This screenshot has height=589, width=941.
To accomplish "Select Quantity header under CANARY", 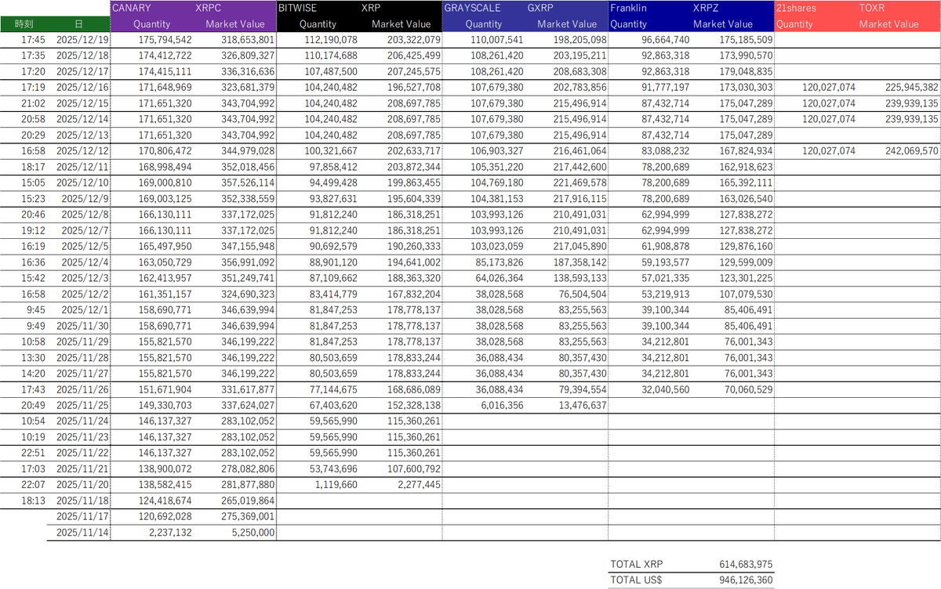I will 151,24.
